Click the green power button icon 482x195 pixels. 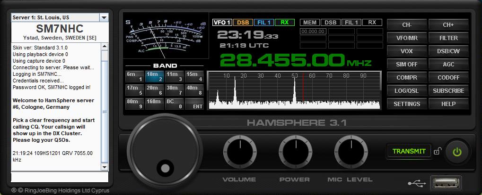coord(457,152)
